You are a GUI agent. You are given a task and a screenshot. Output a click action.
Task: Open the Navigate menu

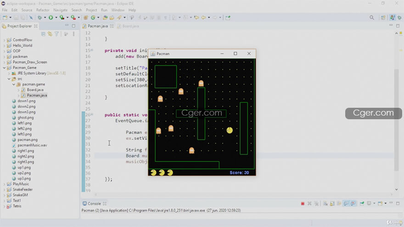[60, 10]
